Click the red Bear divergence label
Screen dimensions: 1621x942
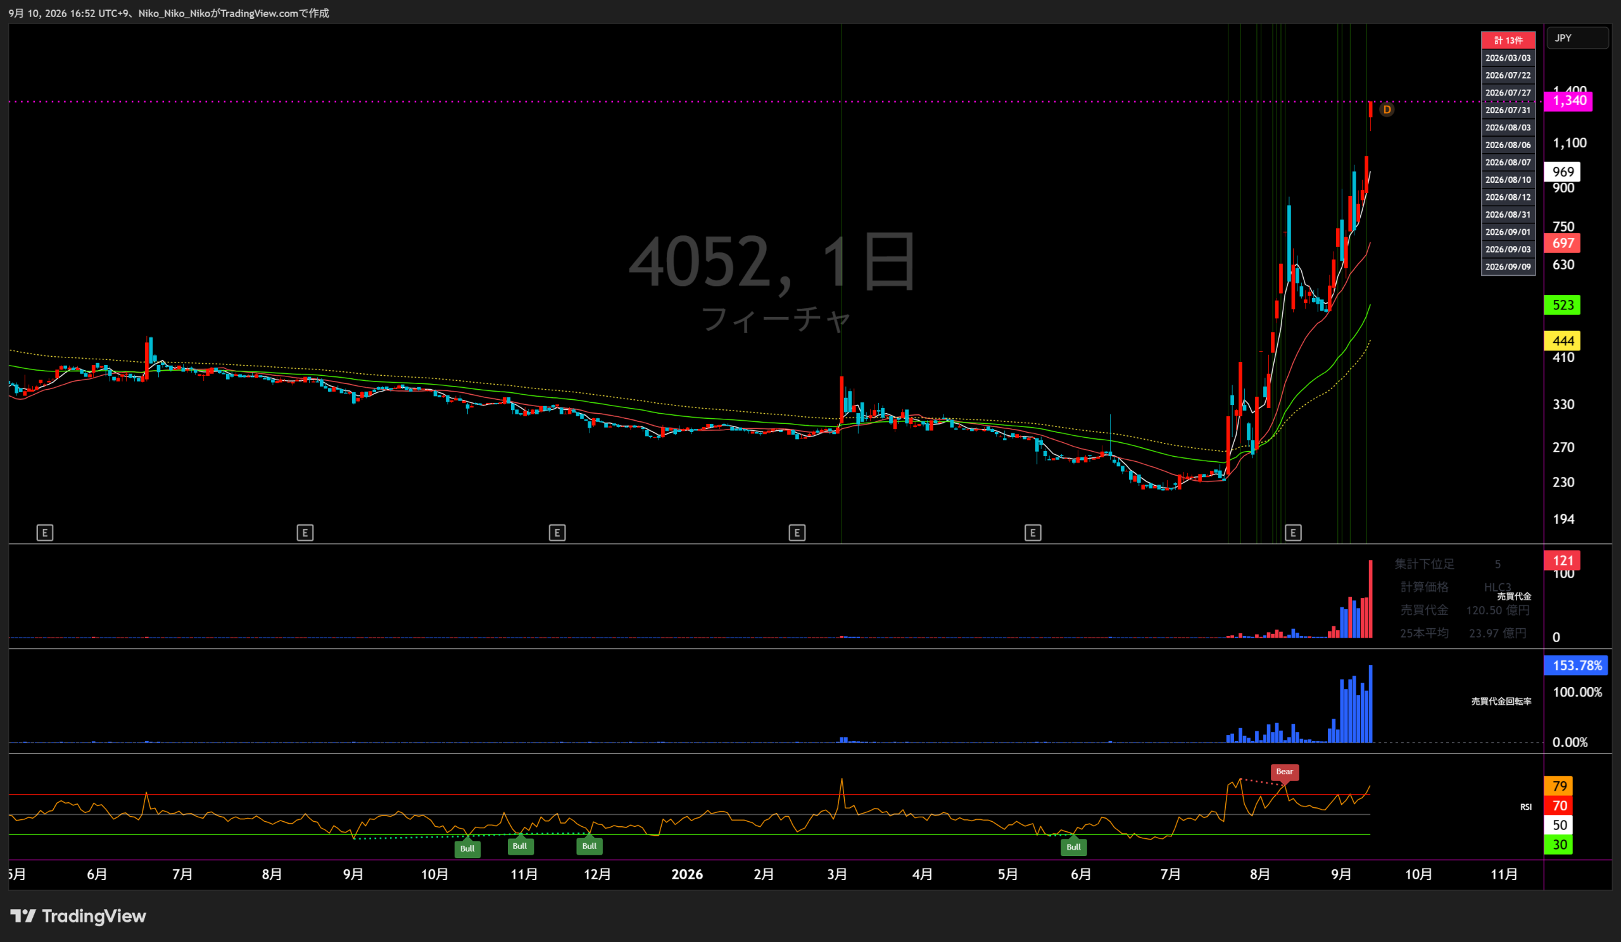1285,772
